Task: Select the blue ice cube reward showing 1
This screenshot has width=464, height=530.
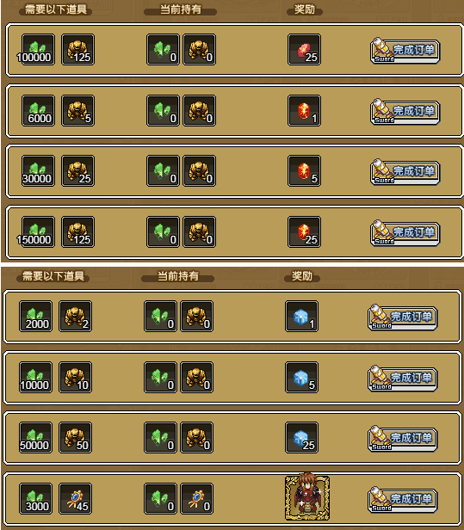Action: coord(301,317)
